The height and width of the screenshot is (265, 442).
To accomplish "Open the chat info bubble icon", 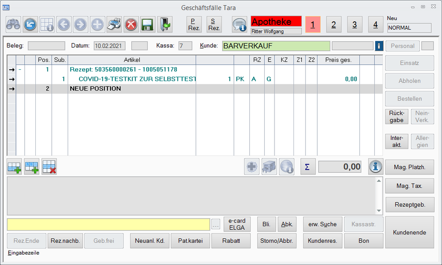I will coord(240,24).
